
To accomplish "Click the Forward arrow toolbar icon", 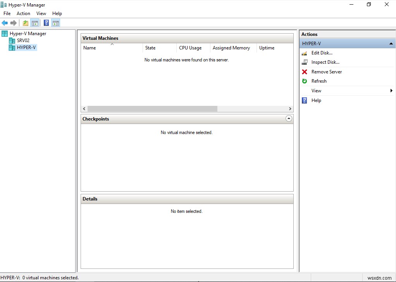I will tap(14, 23).
